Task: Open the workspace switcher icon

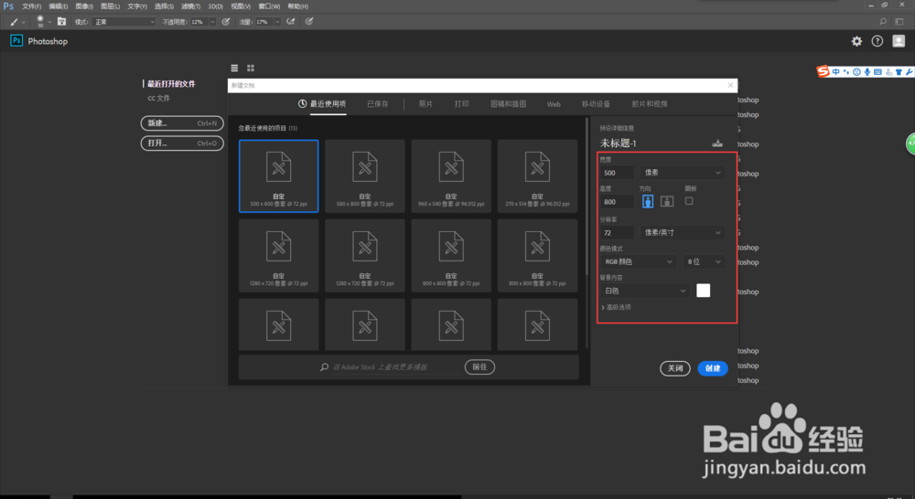Action: [899, 22]
